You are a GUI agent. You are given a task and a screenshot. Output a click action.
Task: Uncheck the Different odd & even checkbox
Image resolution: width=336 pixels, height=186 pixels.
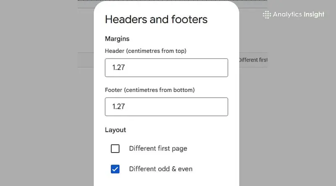(x=115, y=169)
